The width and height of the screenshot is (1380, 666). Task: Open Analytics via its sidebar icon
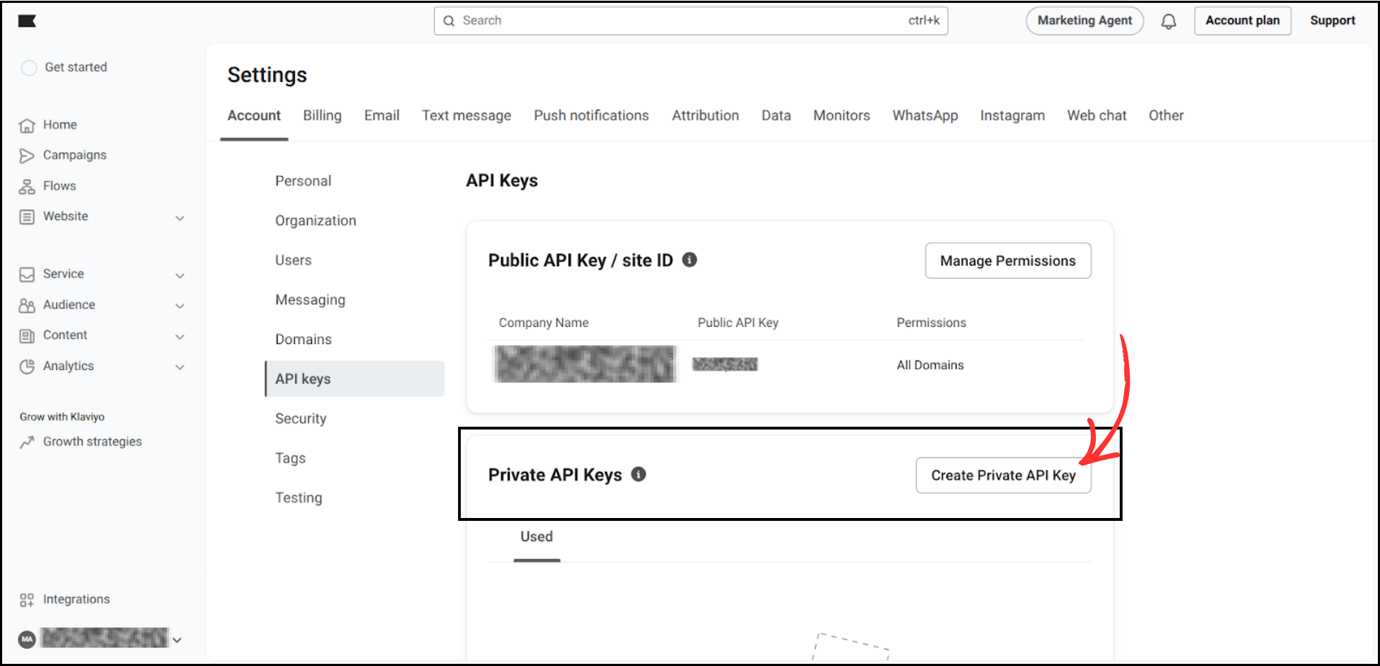click(27, 366)
